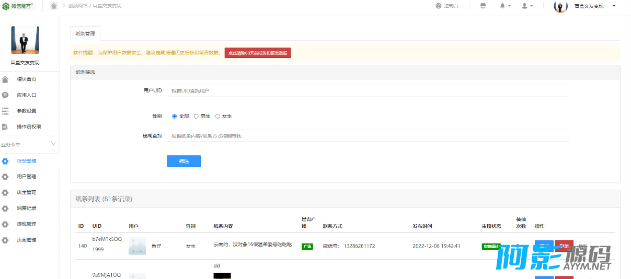Click the 模糊查找 fuzzy search input field
Viewport: 631px width, 279px height.
click(368, 136)
